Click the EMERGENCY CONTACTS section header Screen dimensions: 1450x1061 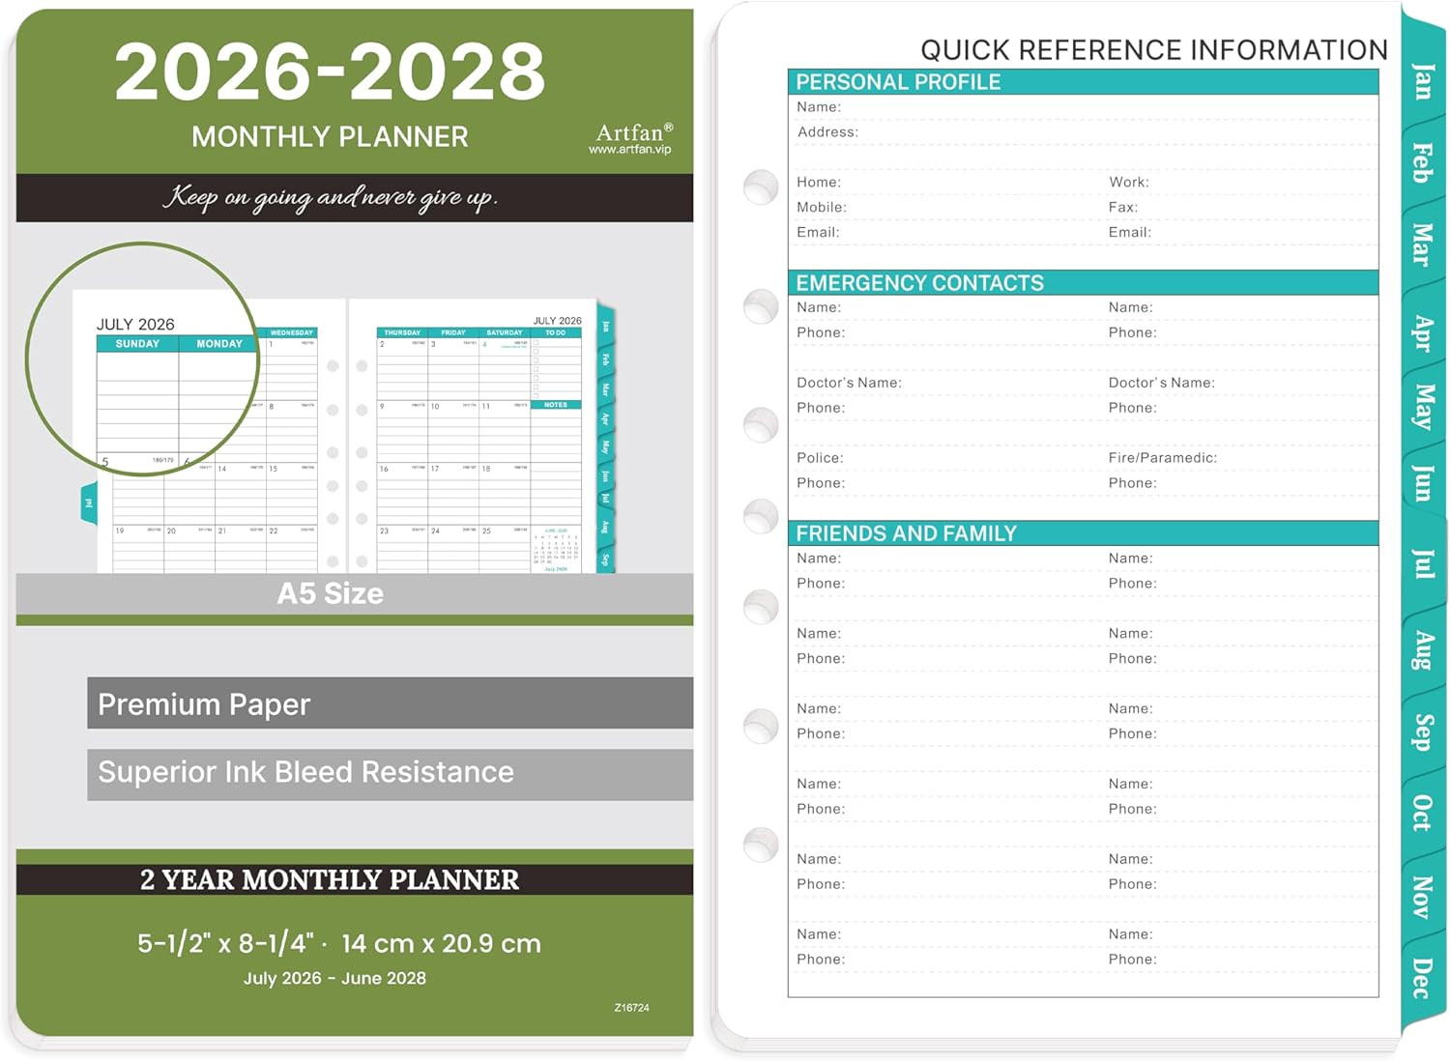tap(1083, 283)
